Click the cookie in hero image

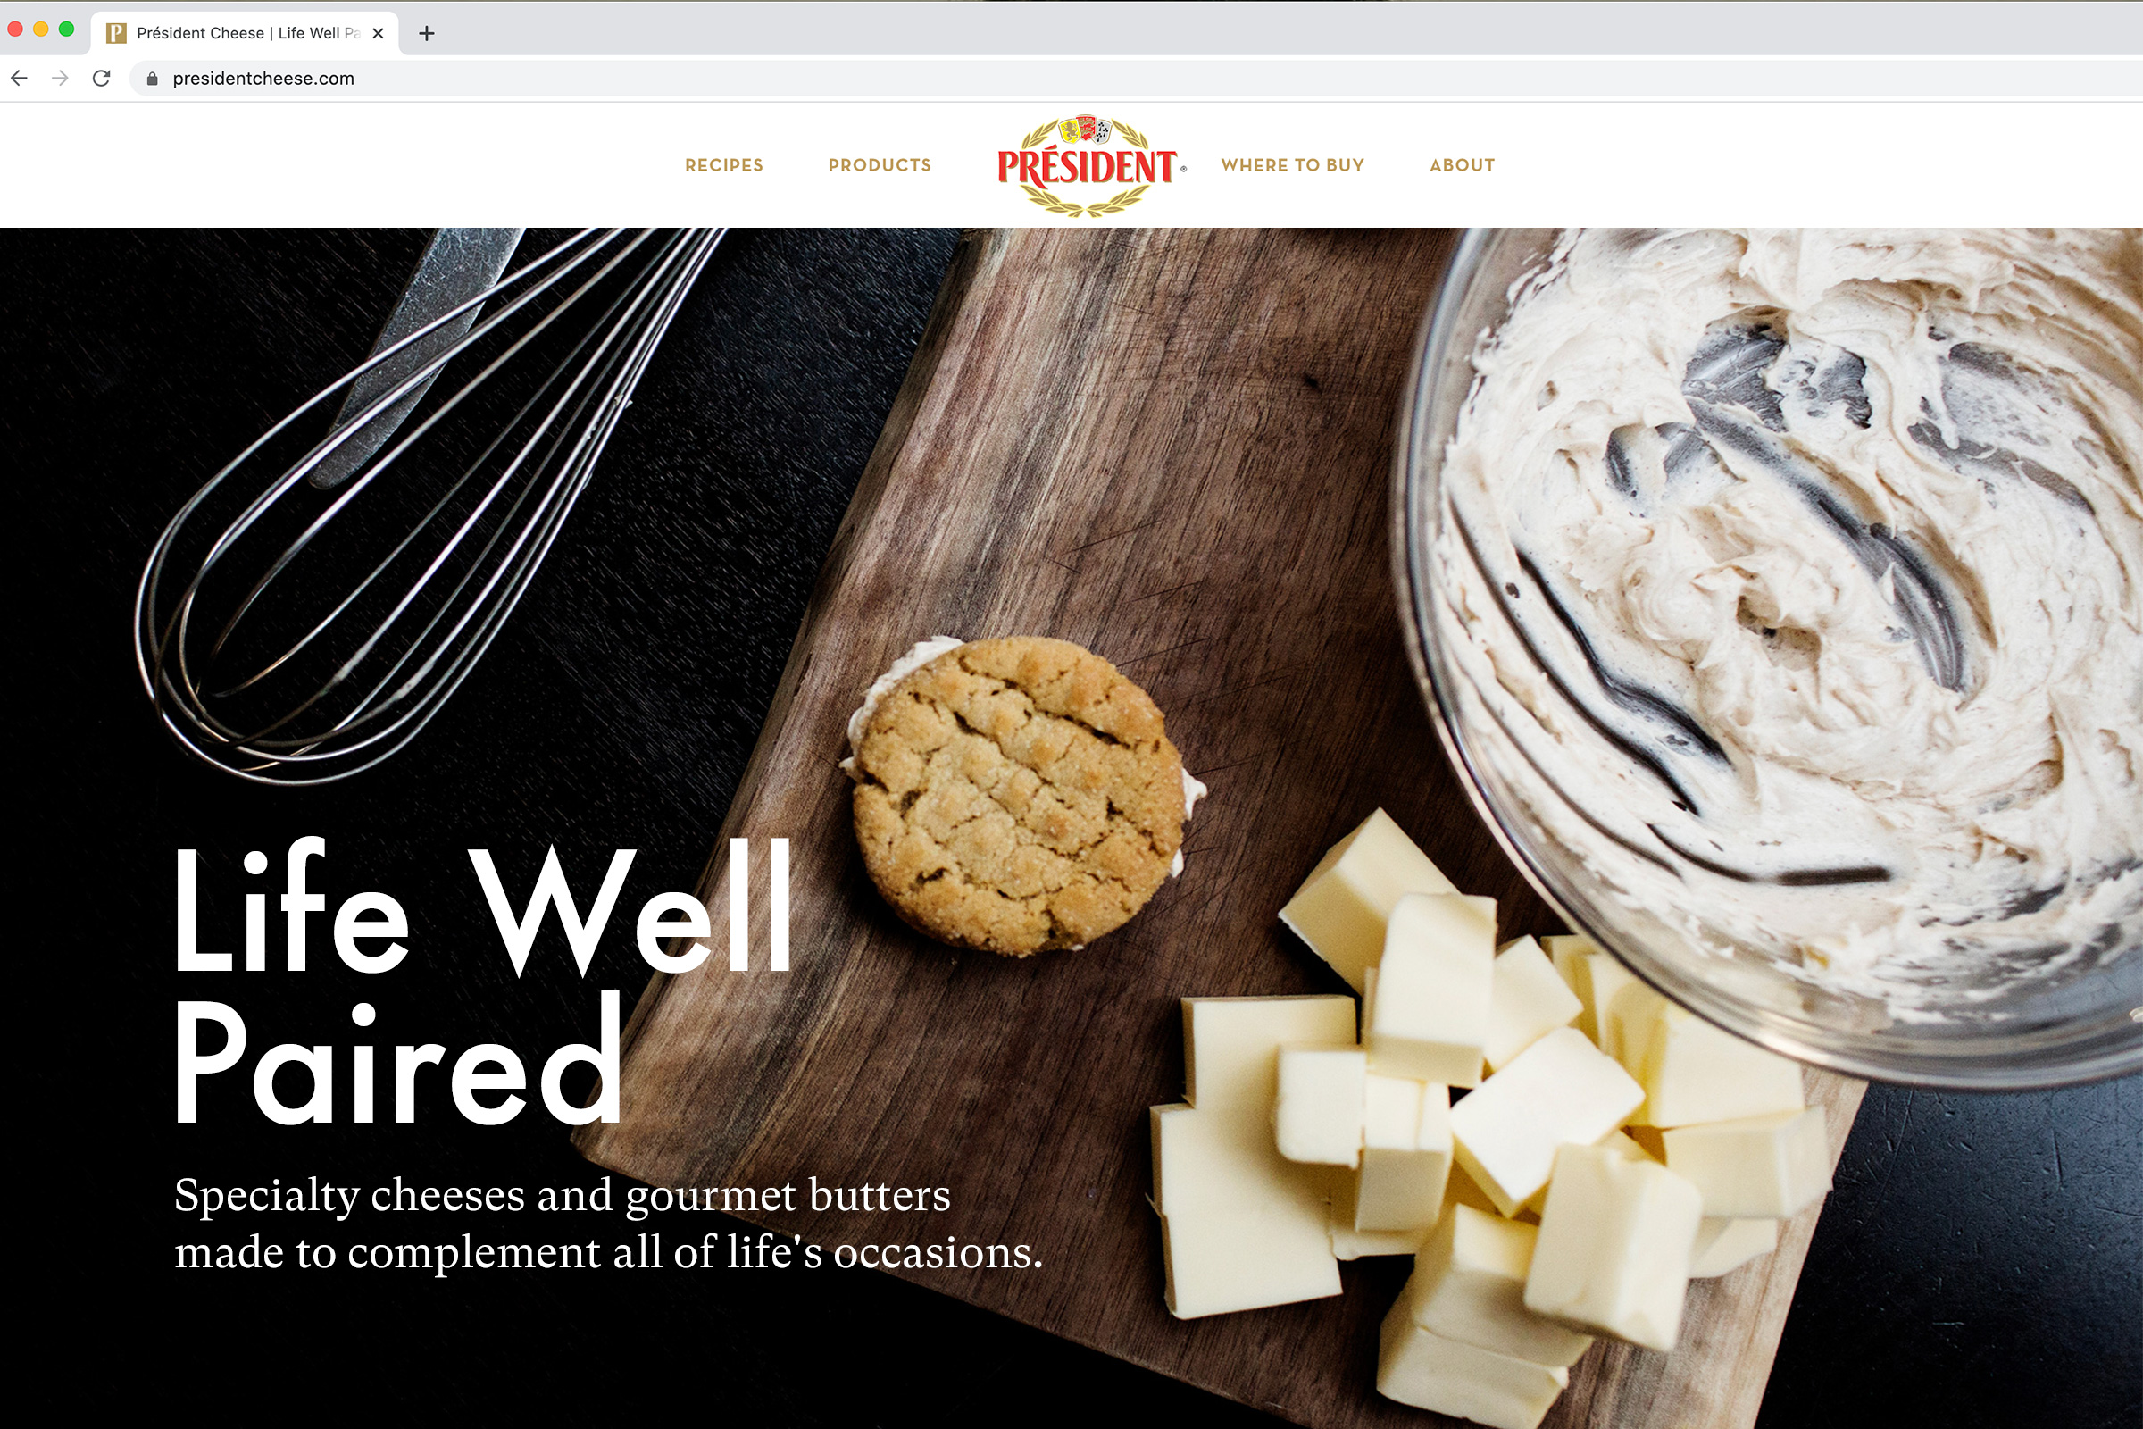point(1022,795)
